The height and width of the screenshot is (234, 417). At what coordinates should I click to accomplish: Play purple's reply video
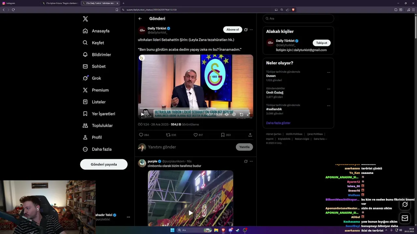click(x=191, y=213)
